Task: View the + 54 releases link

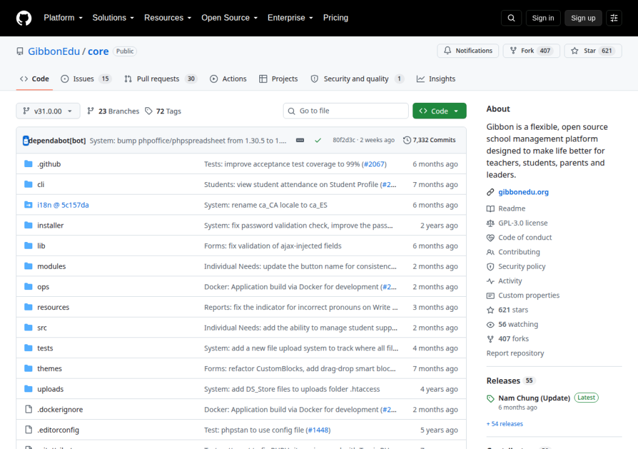Action: [505, 423]
